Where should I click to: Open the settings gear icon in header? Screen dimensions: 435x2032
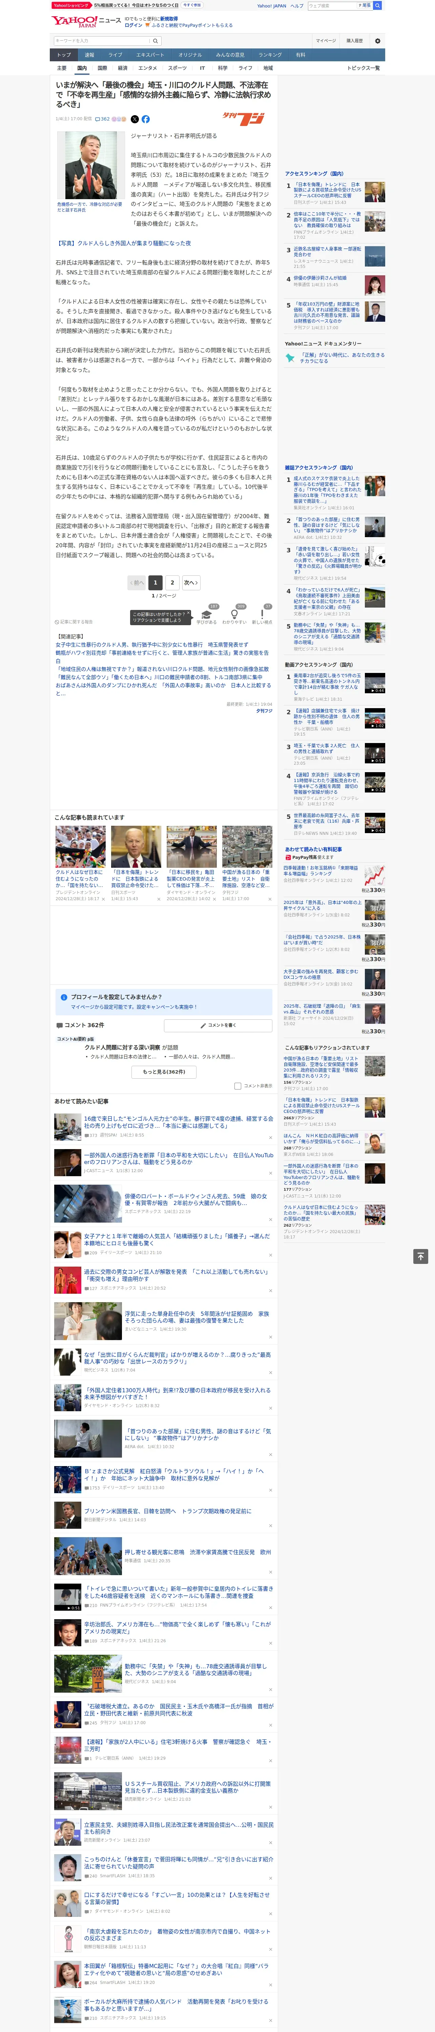[x=377, y=41]
